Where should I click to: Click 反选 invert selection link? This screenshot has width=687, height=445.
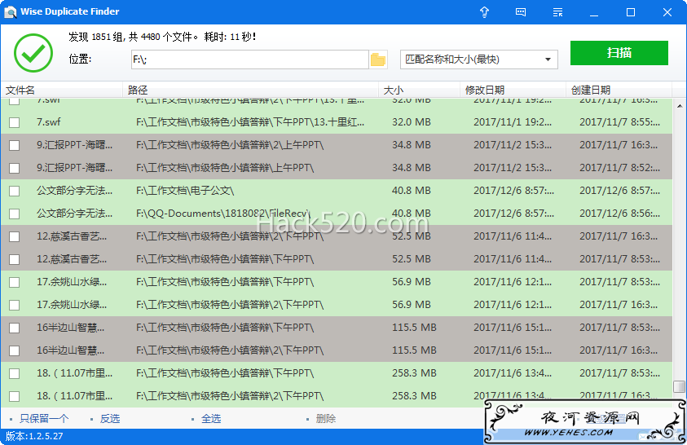pos(109,419)
